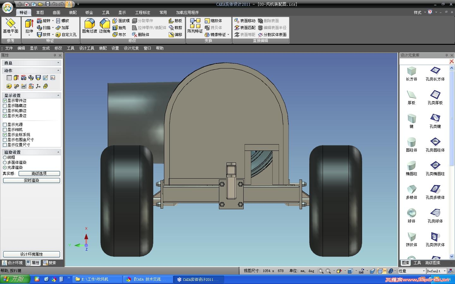Viewport: 455px width, 284px height.
Task: Collapse the 消息 panel section
Action: coord(58,63)
